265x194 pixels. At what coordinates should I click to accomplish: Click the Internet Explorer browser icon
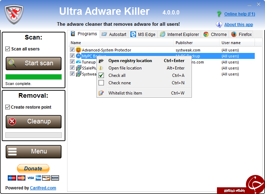tap(163, 34)
